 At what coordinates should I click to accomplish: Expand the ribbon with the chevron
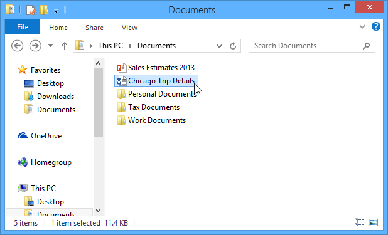tap(362, 27)
